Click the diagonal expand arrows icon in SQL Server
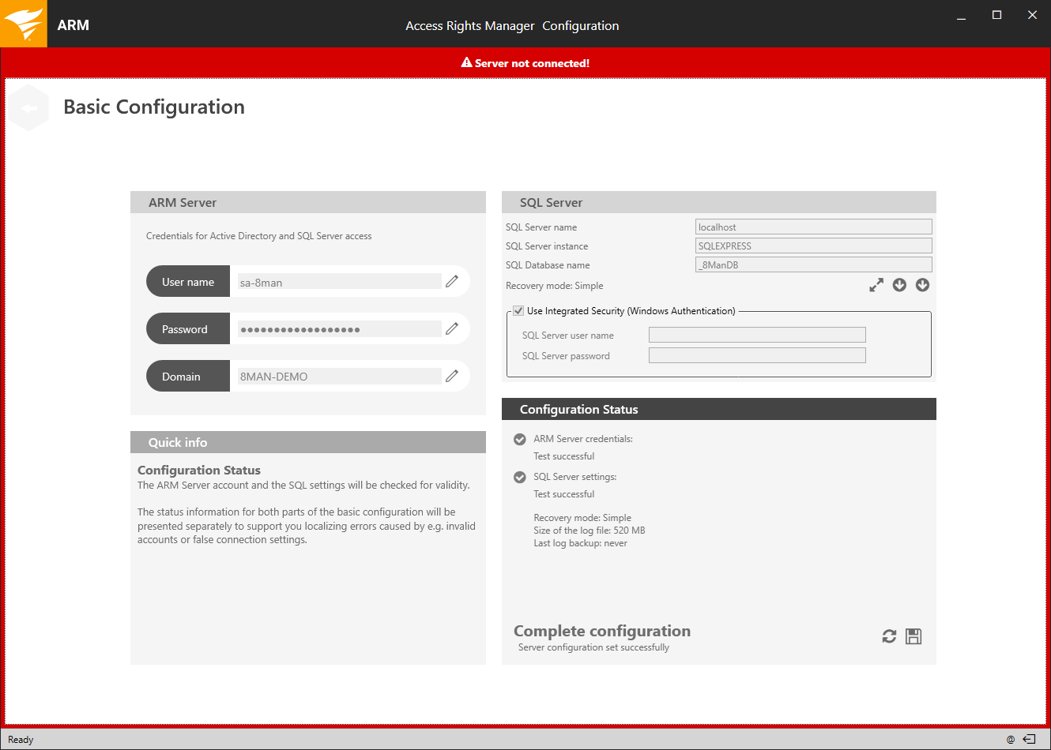The width and height of the screenshot is (1051, 750). tap(876, 285)
